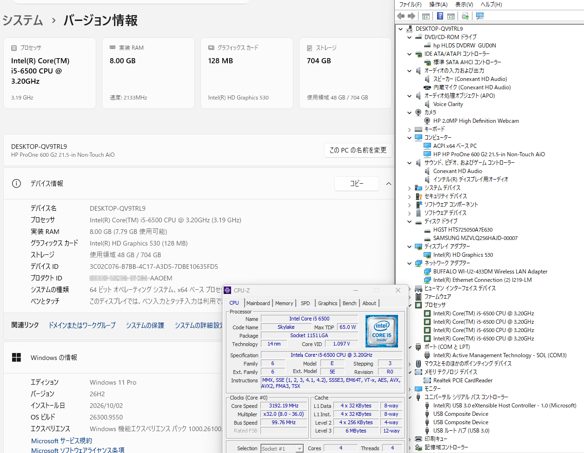The height and width of the screenshot is (453, 584).
Task: Click the computer icon beside root DESKTOP-QV9TRL9 node
Action: pos(410,29)
